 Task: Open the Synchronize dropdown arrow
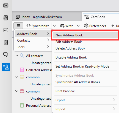(x=54, y=26)
